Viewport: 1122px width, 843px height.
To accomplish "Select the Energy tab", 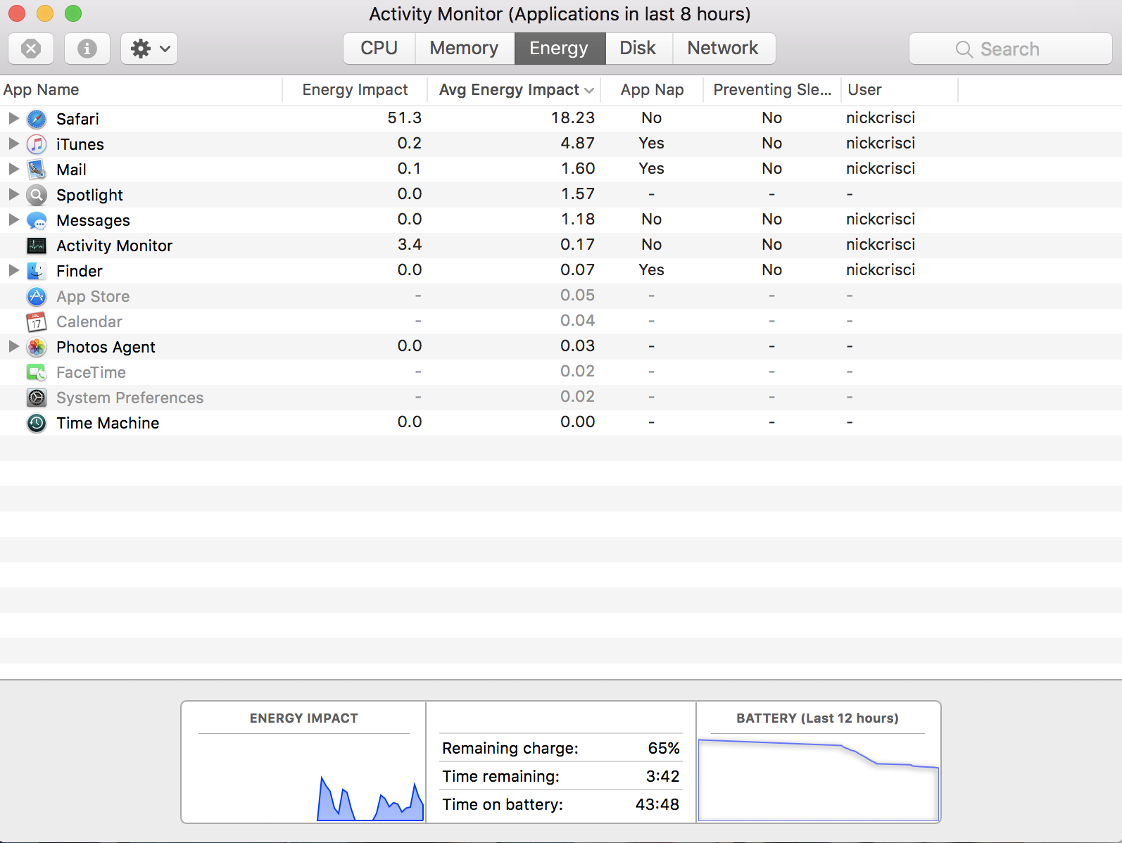I will [560, 49].
